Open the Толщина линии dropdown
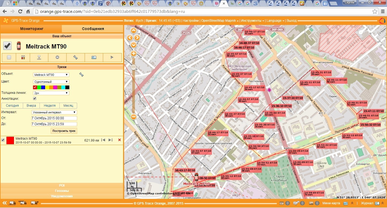 pyautogui.click(x=51, y=93)
